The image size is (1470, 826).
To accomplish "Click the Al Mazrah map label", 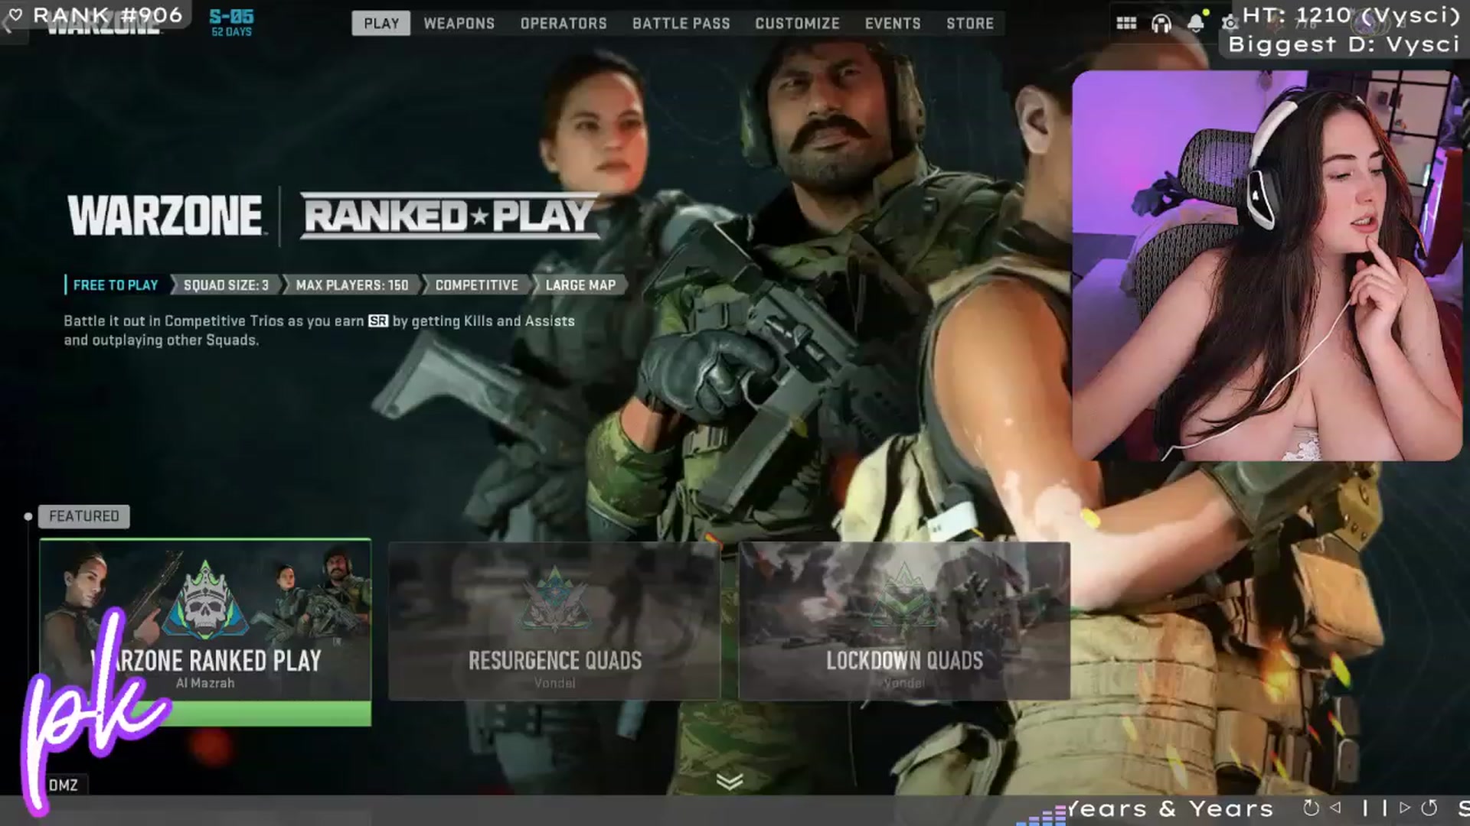I will pyautogui.click(x=205, y=683).
